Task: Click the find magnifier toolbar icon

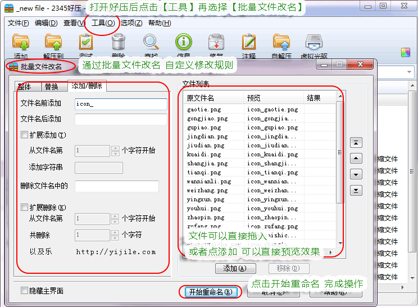Action: (x=151, y=42)
